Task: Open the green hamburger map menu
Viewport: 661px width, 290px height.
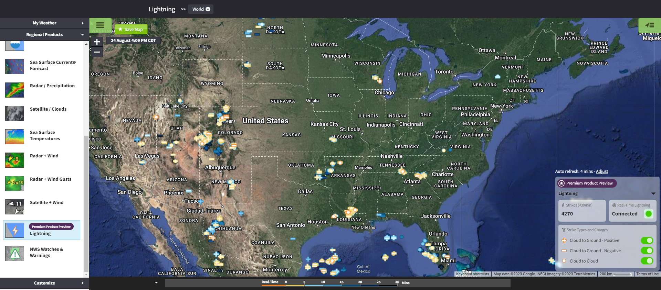Action: (100, 25)
